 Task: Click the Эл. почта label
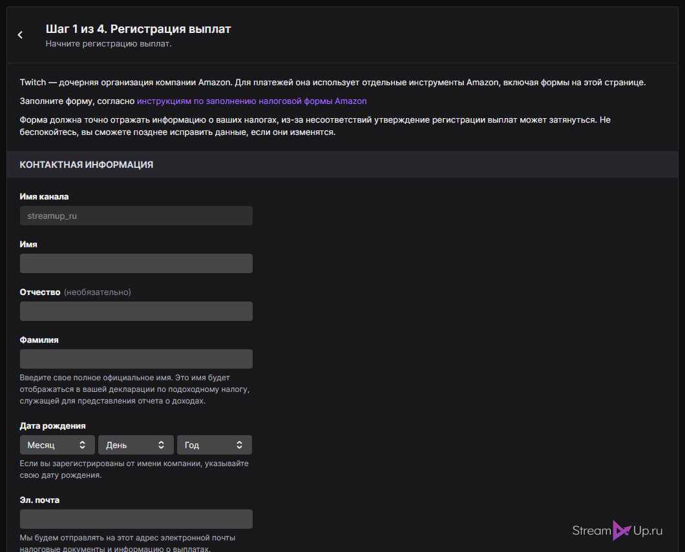39,500
